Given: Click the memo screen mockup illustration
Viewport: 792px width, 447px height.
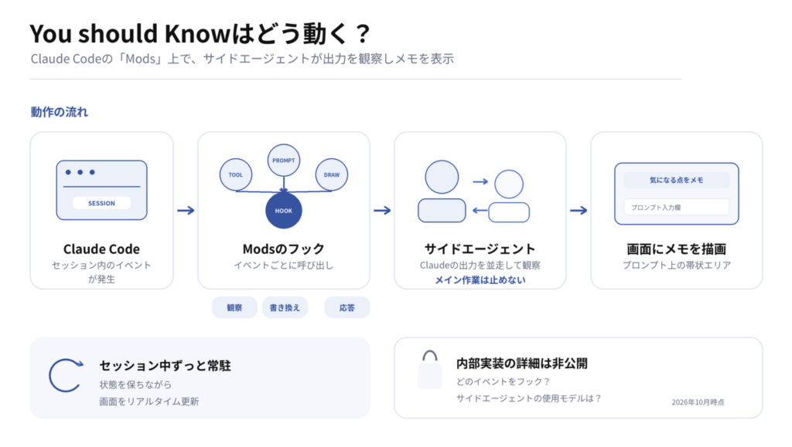Looking at the screenshot, I should (x=676, y=194).
